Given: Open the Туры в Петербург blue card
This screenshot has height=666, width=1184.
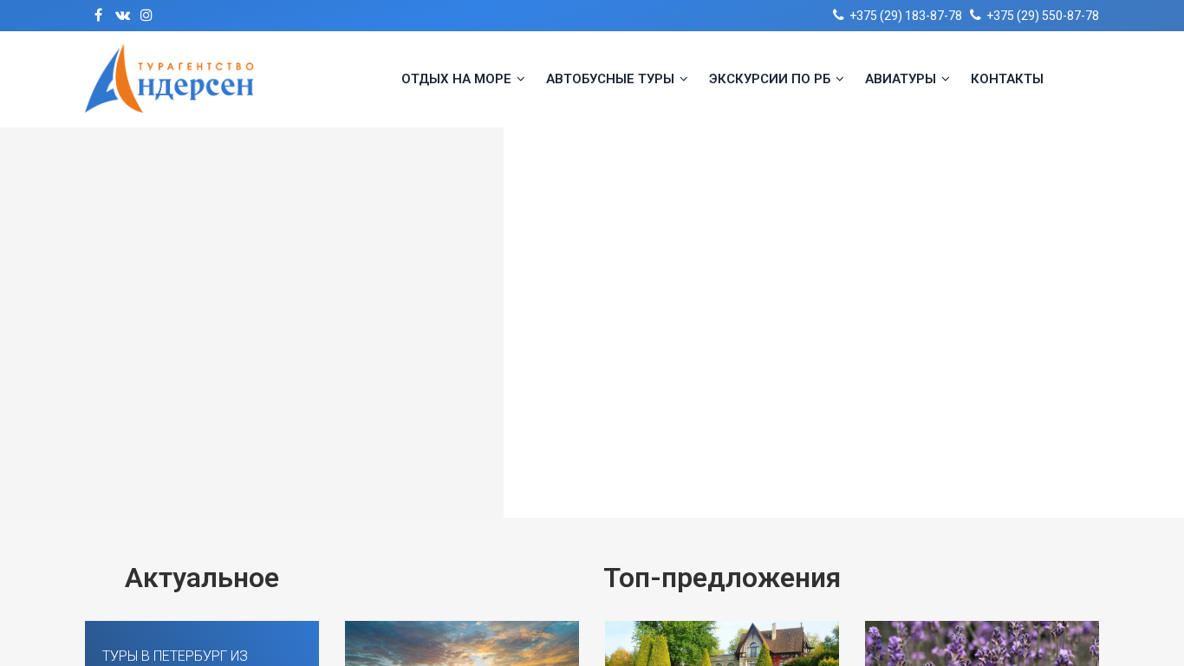Looking at the screenshot, I should click(202, 644).
